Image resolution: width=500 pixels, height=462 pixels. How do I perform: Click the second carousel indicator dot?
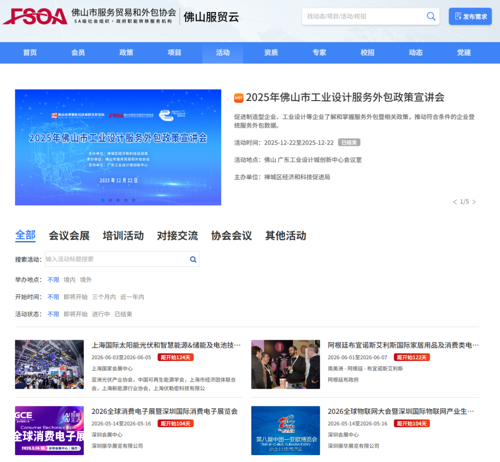[x=110, y=200]
